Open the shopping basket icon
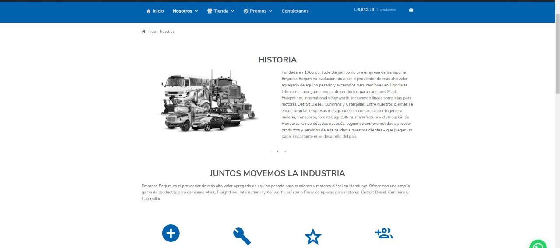The image size is (560, 248). 411,10
